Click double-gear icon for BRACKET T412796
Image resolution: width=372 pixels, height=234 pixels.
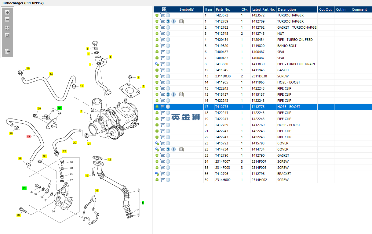157,174
